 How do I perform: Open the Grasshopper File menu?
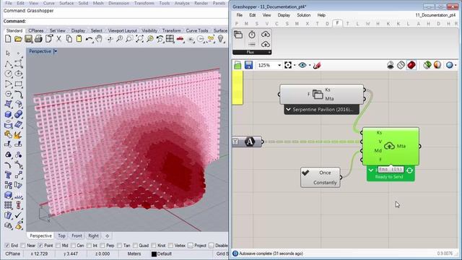tap(239, 15)
